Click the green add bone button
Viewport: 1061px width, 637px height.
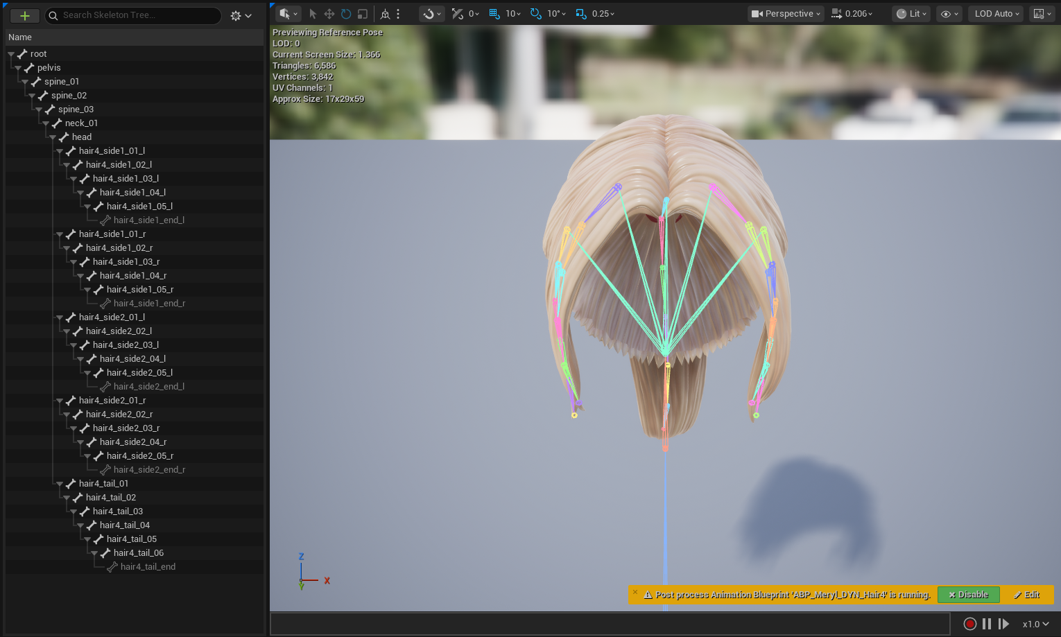pyautogui.click(x=25, y=15)
